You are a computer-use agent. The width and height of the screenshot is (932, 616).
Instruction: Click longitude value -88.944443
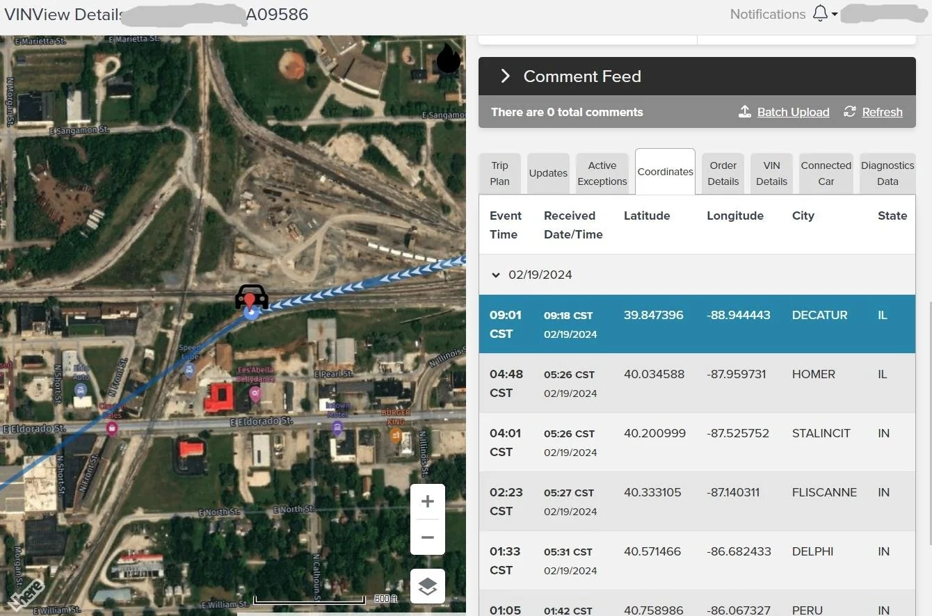click(739, 315)
